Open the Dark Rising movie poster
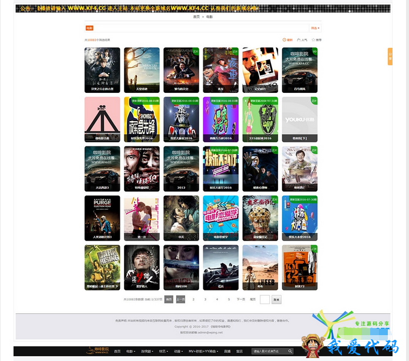 tap(102, 268)
